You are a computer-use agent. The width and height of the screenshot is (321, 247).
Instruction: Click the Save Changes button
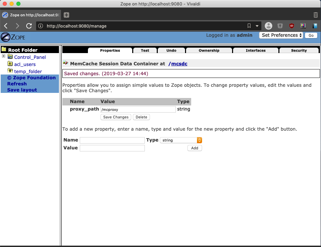pos(116,117)
